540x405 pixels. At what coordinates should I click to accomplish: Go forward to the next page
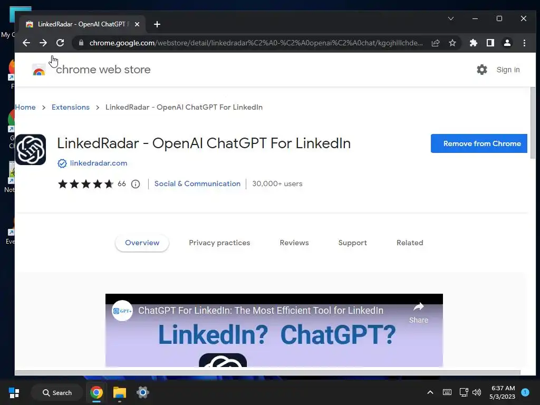coord(43,43)
